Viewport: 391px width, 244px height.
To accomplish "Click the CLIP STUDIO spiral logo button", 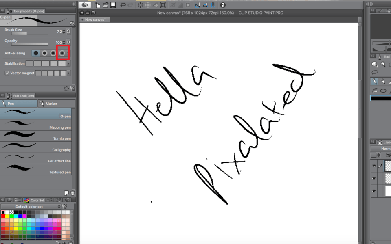I will (x=84, y=5).
